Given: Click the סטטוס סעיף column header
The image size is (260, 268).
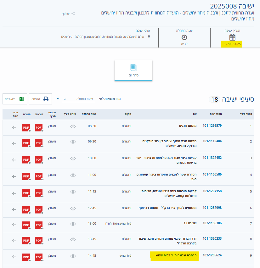Looking at the screenshot, I should pyautogui.click(x=52, y=114).
